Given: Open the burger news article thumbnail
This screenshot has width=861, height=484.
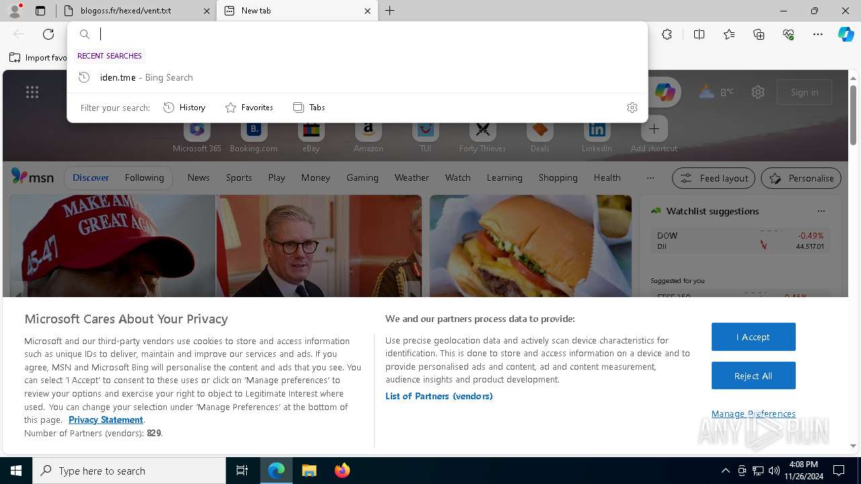Looking at the screenshot, I should click(531, 246).
